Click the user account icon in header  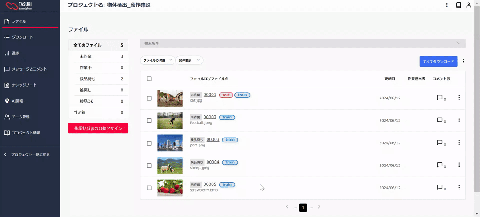point(468,5)
